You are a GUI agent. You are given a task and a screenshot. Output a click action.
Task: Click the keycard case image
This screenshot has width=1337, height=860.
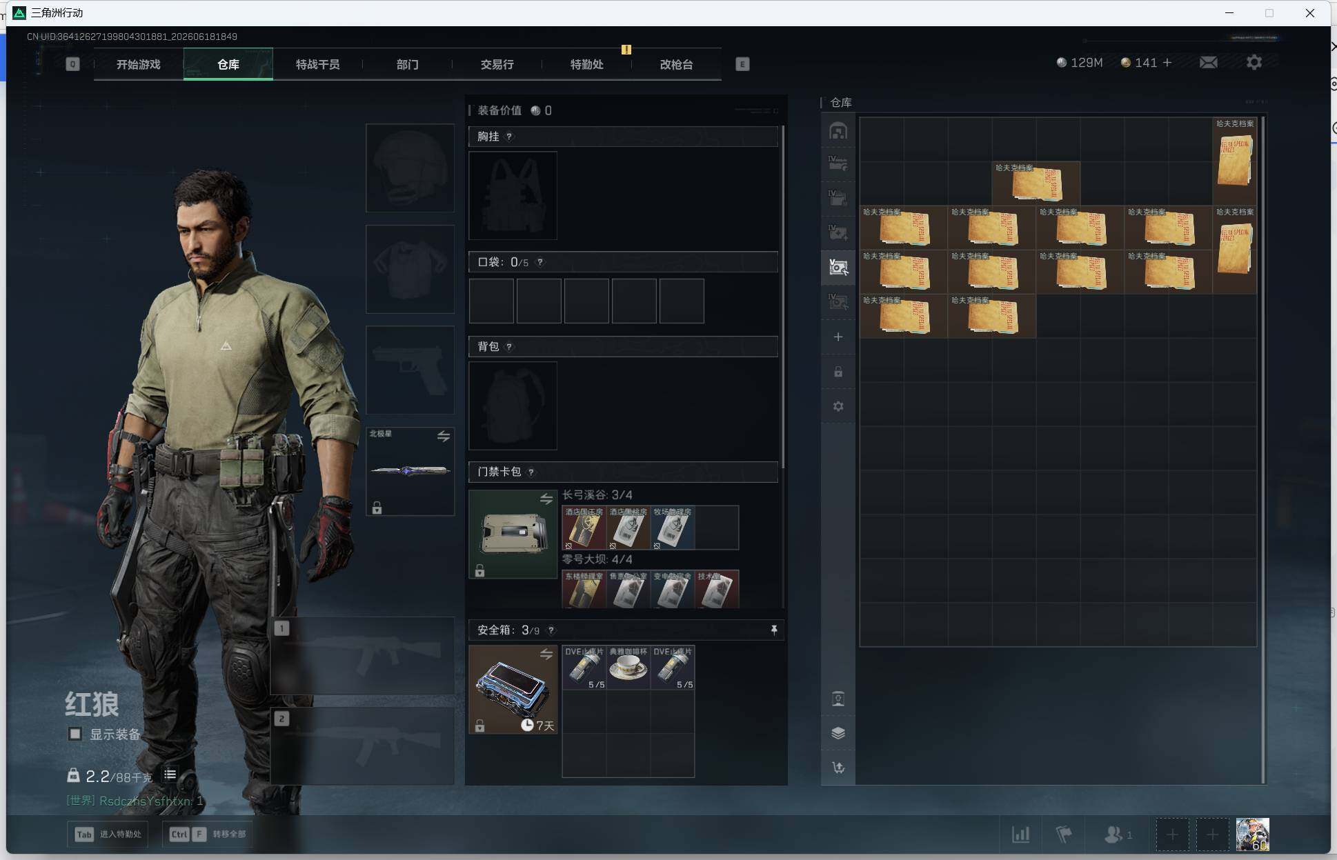pyautogui.click(x=513, y=534)
